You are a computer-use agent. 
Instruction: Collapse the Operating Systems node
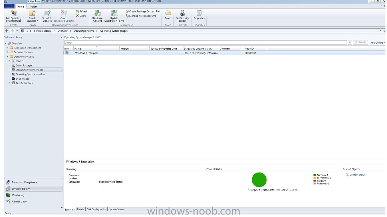pos(8,56)
